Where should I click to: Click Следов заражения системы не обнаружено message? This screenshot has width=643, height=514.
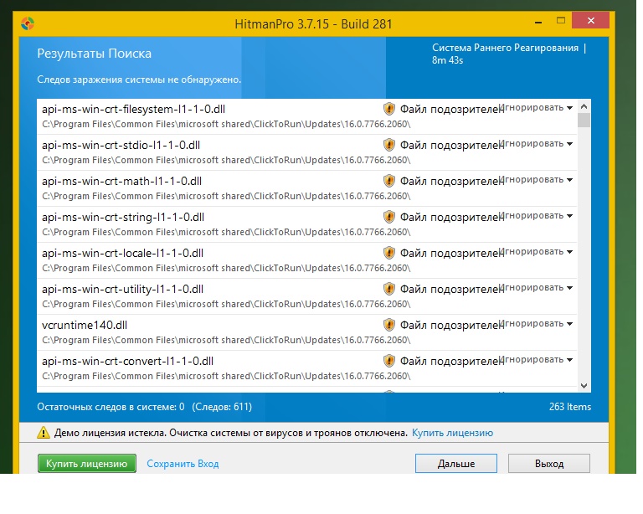coord(139,80)
